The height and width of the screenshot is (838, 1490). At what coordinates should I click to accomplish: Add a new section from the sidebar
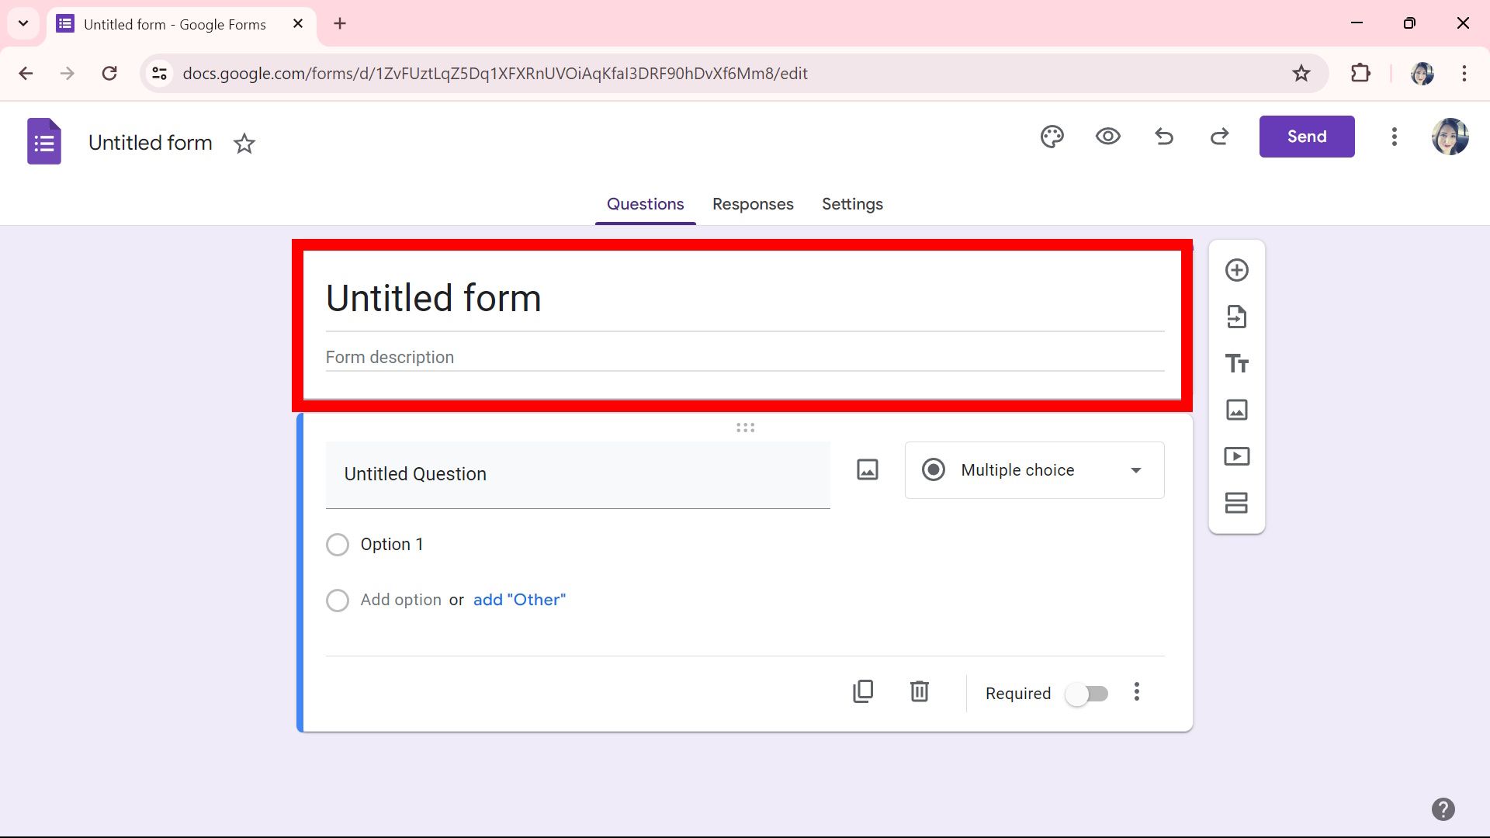[x=1236, y=503]
